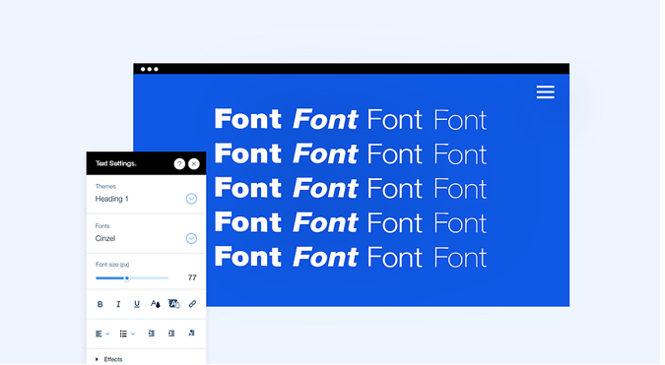Image resolution: width=665 pixels, height=365 pixels.
Task: Click the font size value 77 field
Action: tap(192, 277)
